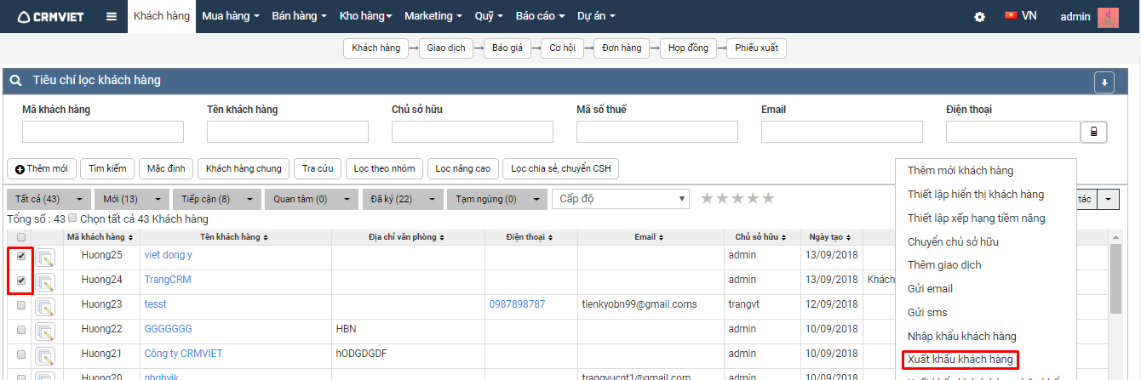Uncheck the Huong25 customer checkbox
Image resolution: width=1141 pixels, height=380 pixels.
(21, 256)
